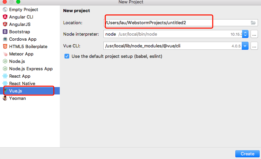Open folder browser for project location
The width and height of the screenshot is (261, 159).
click(x=253, y=23)
